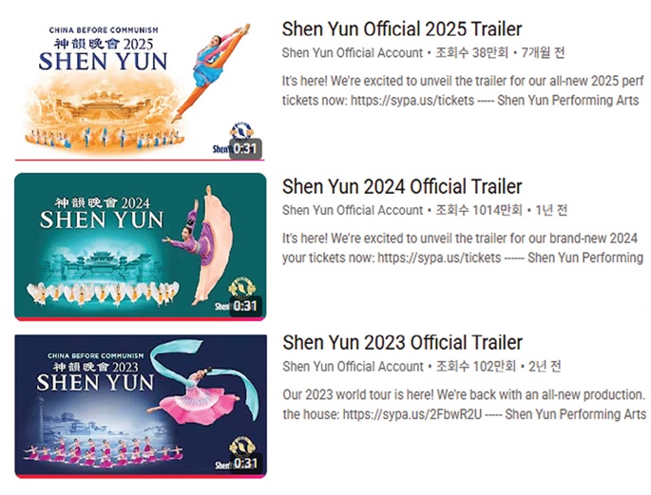
Task: Click the teal 2024 Shen Yun video thumbnail
Action: (x=141, y=247)
